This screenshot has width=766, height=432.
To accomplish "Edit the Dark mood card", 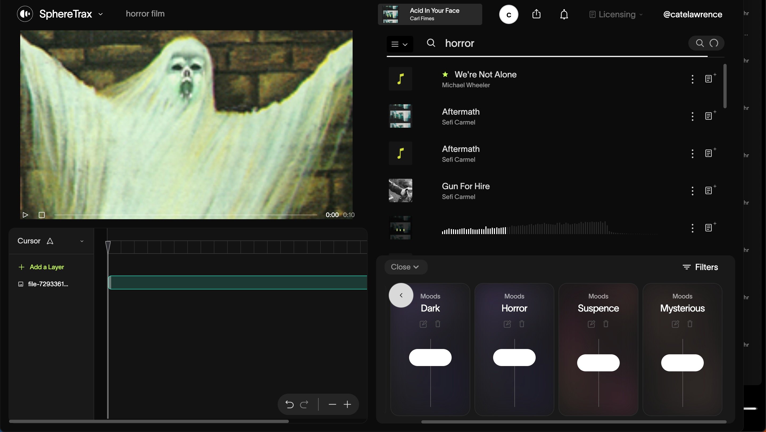I will (x=423, y=324).
